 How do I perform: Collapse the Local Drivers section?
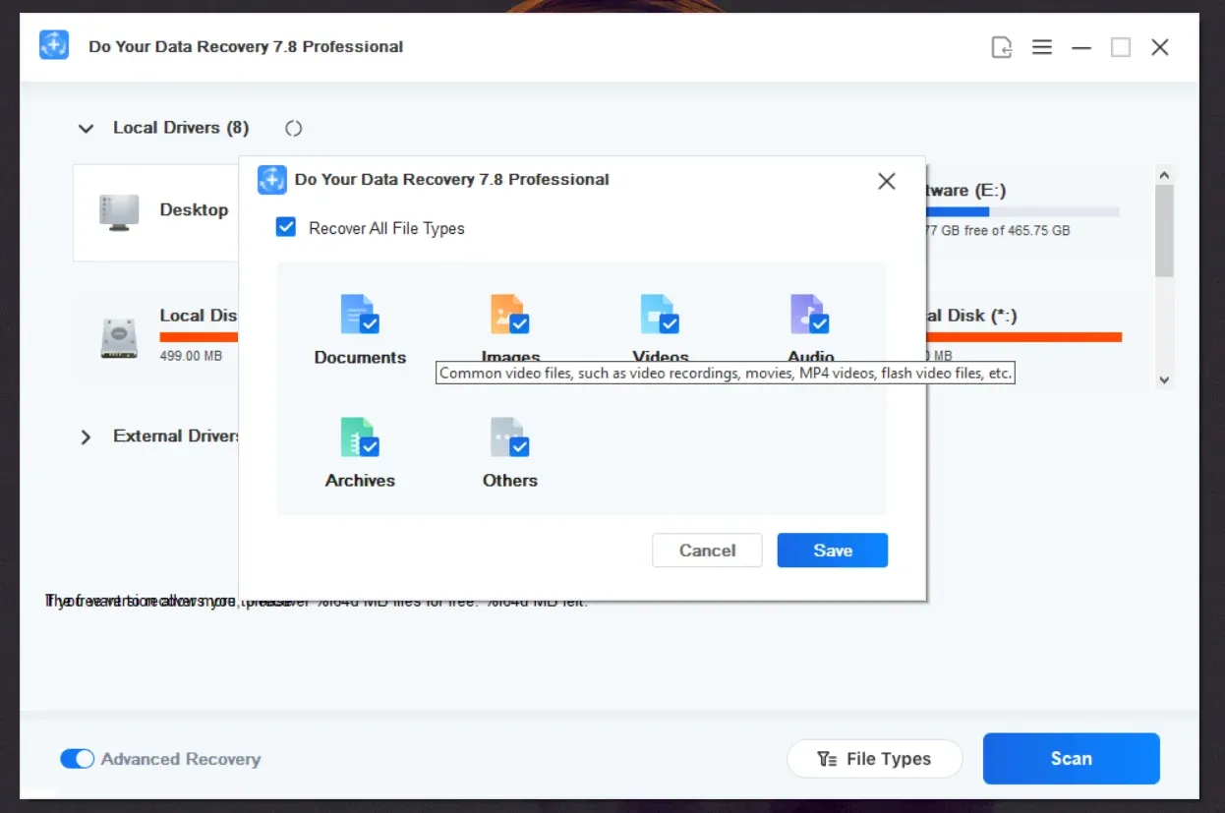[87, 129]
